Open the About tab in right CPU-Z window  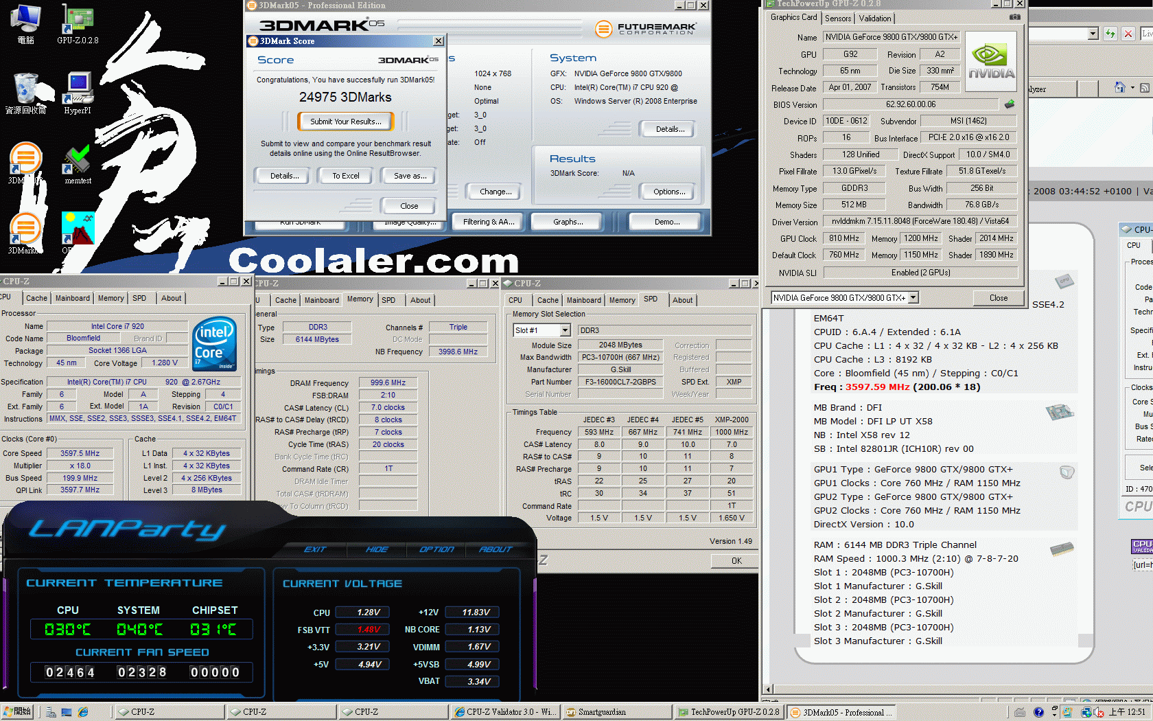[x=682, y=300]
